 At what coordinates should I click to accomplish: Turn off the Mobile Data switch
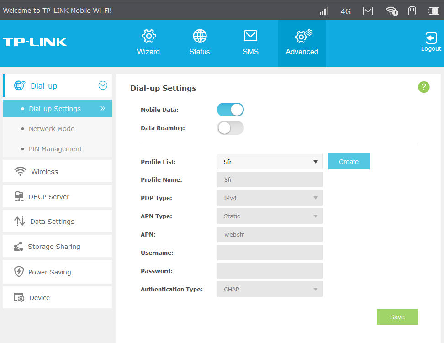(x=230, y=110)
